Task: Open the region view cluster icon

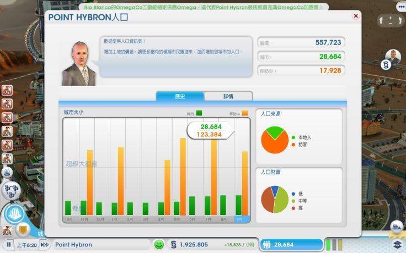Action: tap(11, 190)
